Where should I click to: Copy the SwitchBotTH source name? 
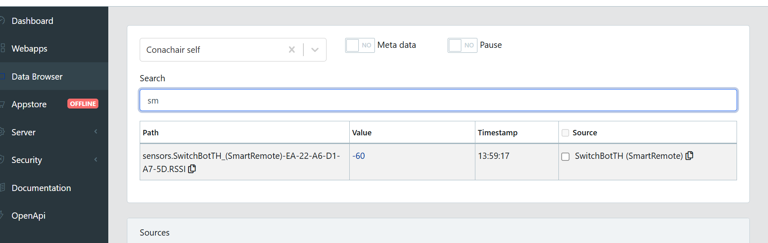689,156
